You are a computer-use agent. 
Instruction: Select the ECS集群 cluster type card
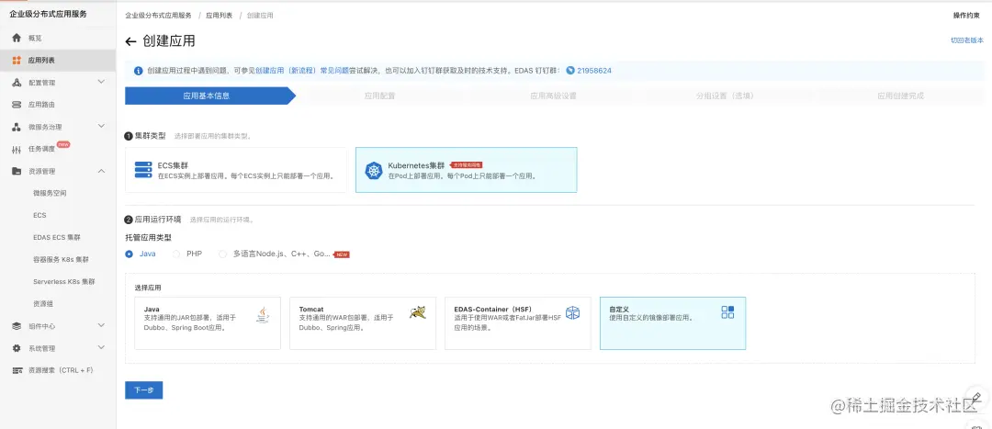point(236,170)
